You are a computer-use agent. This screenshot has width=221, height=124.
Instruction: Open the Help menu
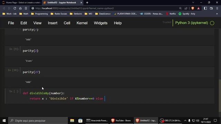tap(118, 23)
